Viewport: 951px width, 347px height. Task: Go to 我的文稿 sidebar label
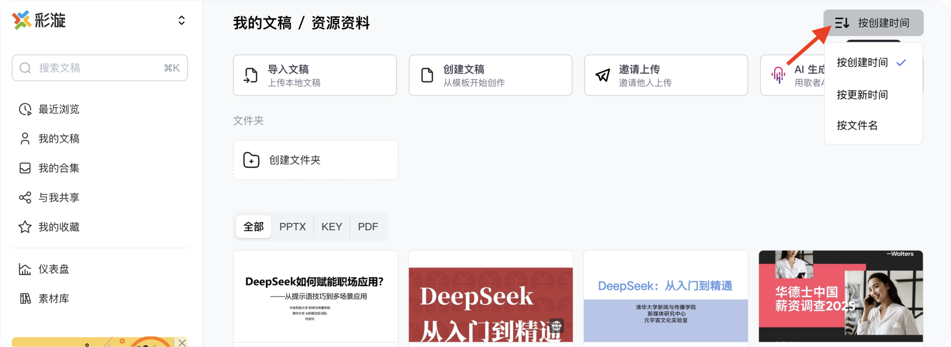(x=59, y=139)
